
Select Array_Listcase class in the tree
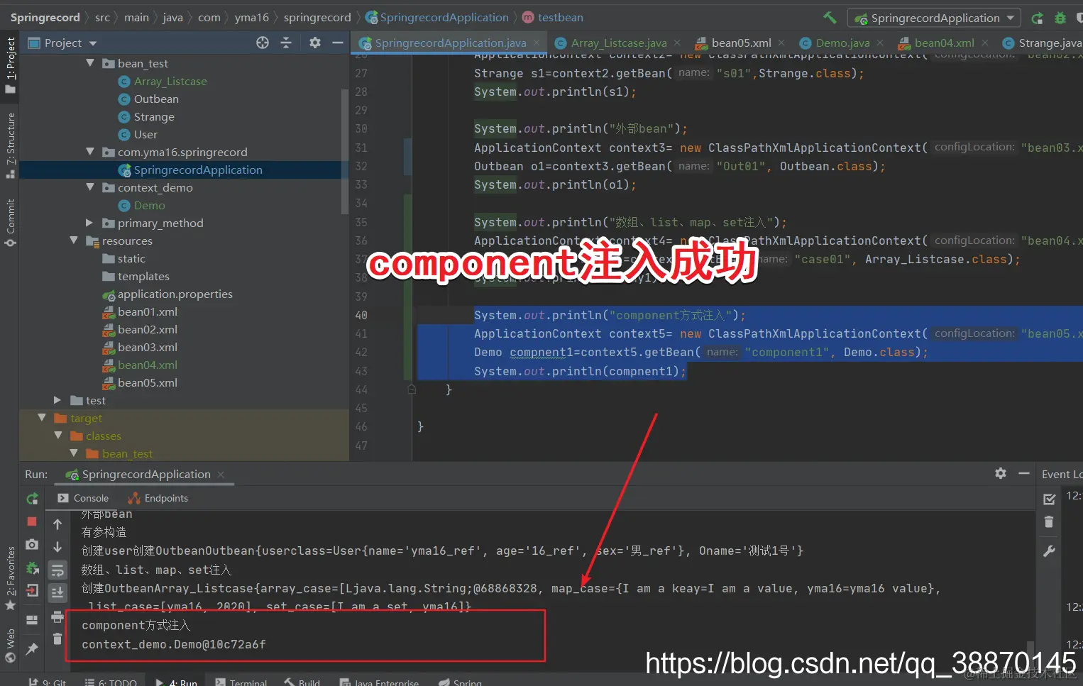170,81
